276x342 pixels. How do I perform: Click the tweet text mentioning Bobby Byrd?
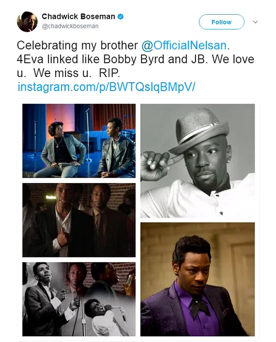(x=135, y=59)
